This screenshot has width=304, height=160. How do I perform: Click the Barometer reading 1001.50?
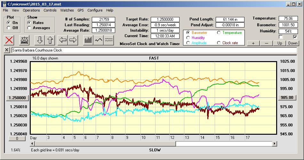tap(288, 25)
